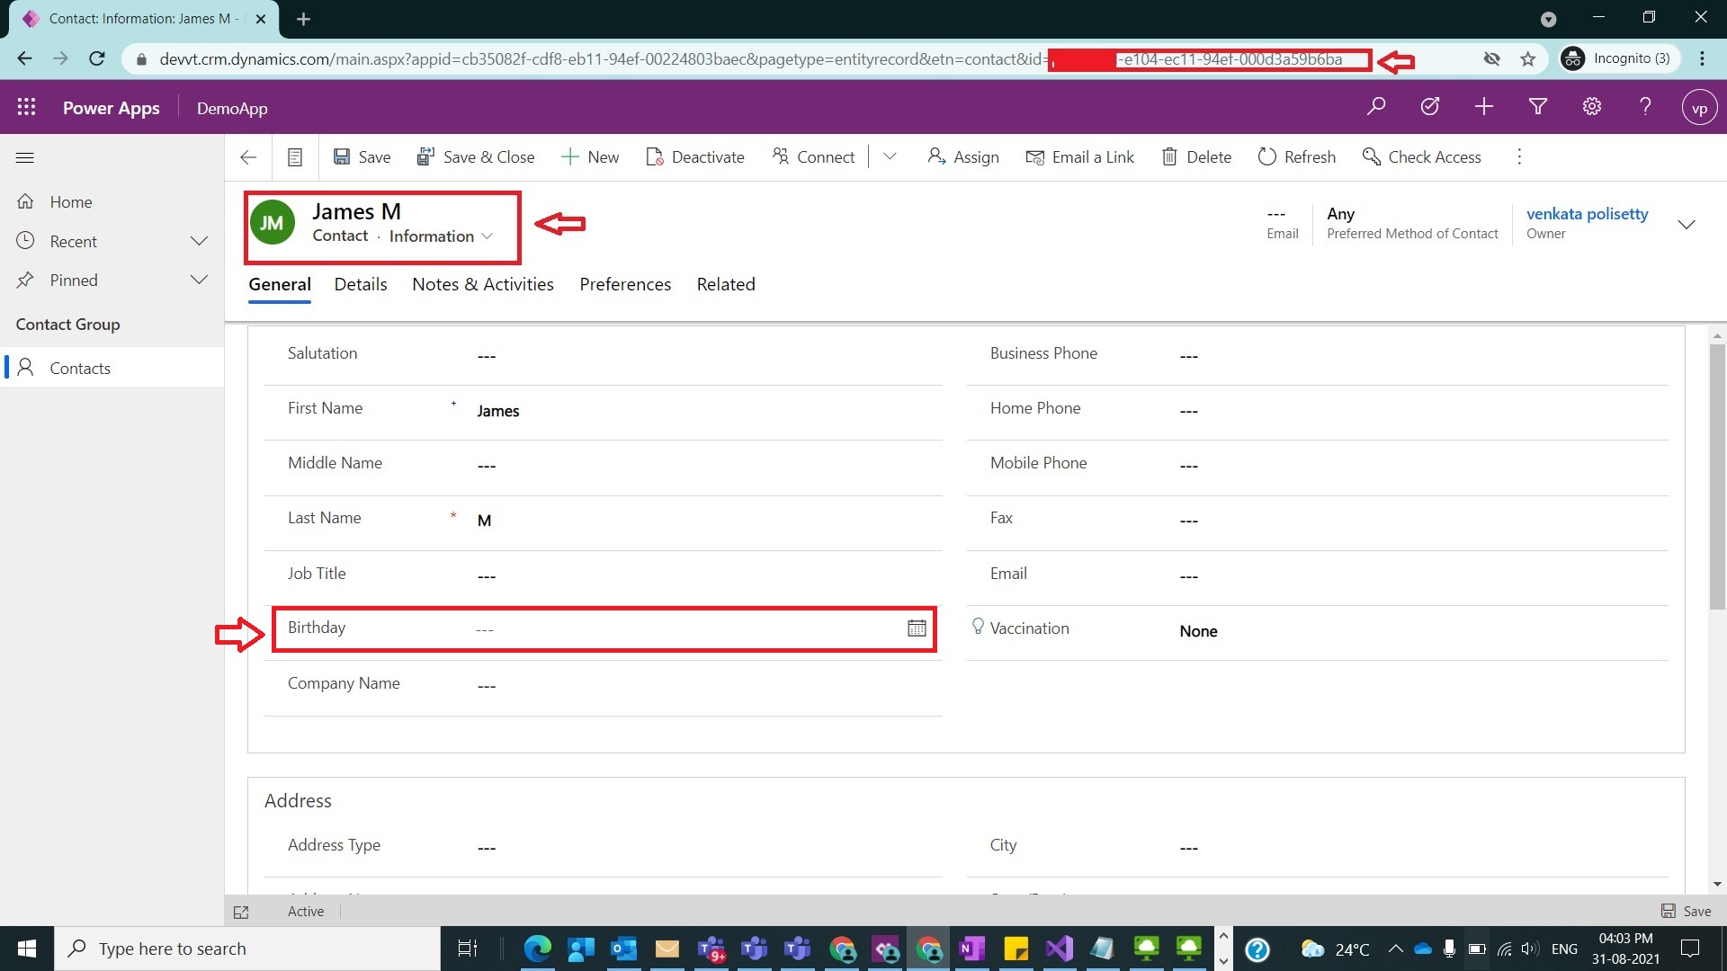The image size is (1727, 971).
Task: Click the plus quick create icon
Action: 1483,107
